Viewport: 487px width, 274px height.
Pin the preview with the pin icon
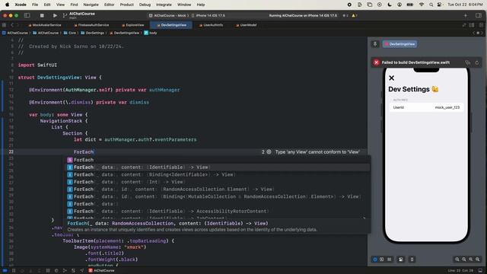click(x=375, y=44)
